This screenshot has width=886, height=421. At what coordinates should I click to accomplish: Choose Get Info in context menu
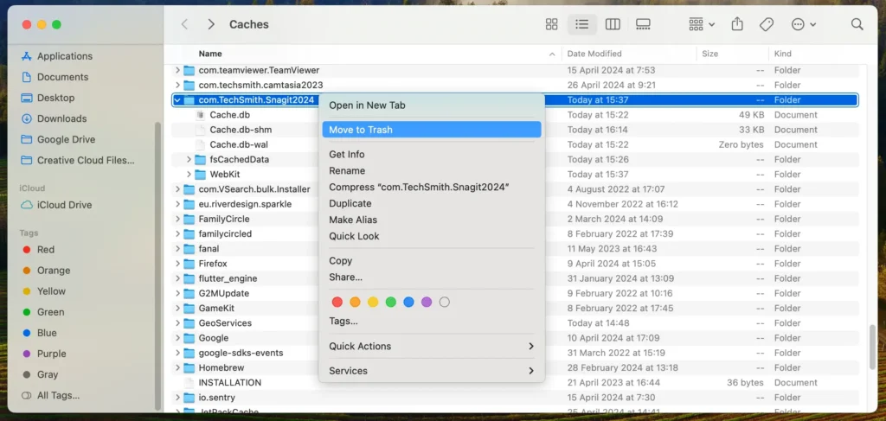point(432,154)
